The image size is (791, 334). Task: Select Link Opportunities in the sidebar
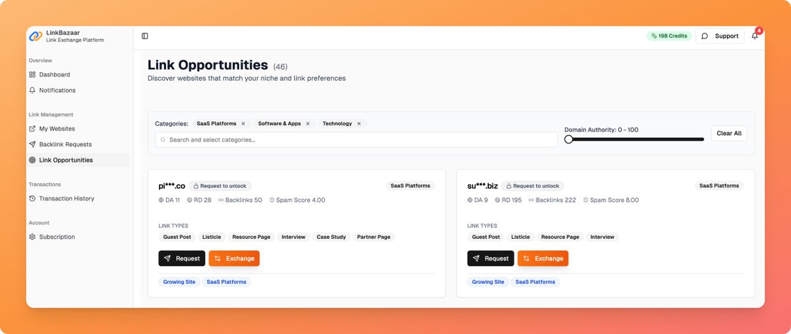click(78, 160)
